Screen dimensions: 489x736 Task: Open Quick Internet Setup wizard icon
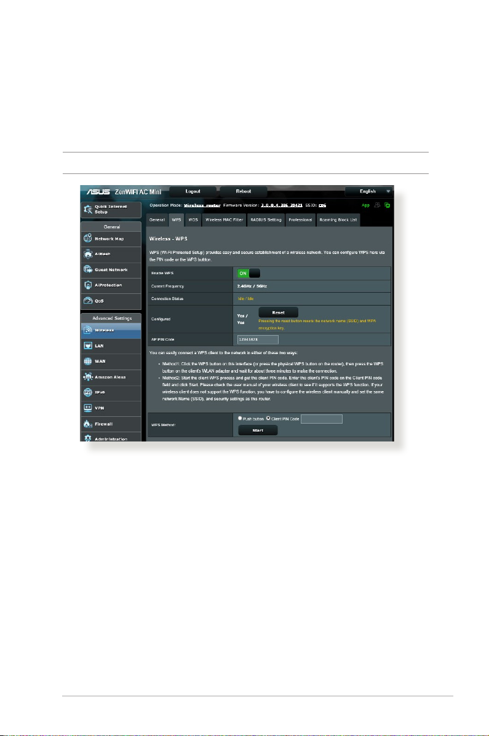[x=88, y=209]
